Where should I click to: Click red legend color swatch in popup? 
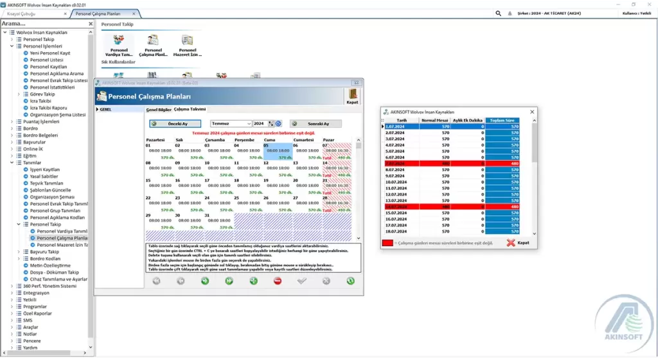(387, 243)
